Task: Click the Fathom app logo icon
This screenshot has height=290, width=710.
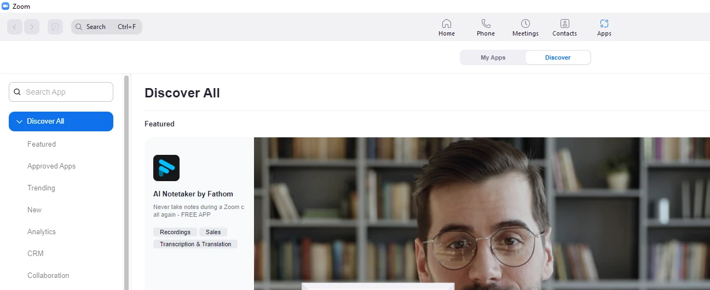Action: pos(166,168)
